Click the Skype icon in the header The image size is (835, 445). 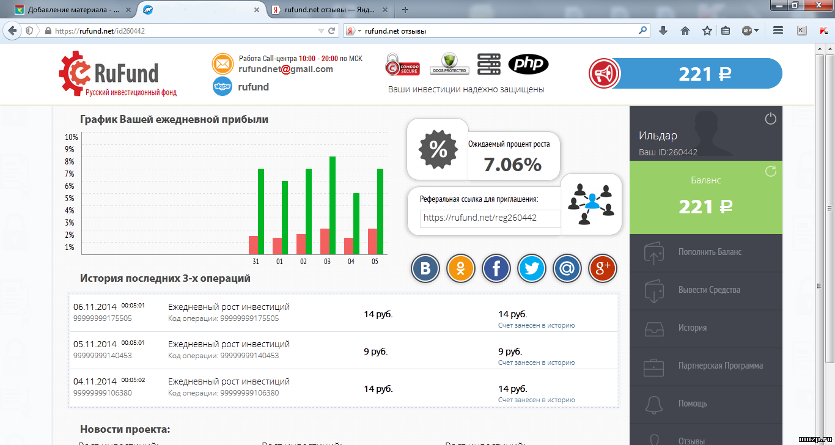(x=223, y=87)
